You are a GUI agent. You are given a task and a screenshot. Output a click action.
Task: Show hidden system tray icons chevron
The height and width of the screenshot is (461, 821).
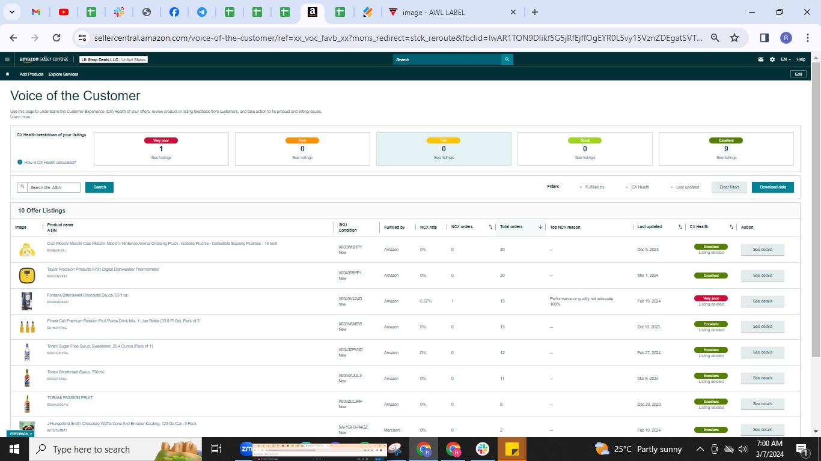700,449
